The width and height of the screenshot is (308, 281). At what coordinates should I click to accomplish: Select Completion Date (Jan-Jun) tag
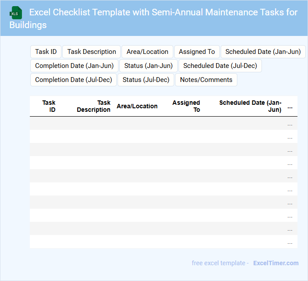(74, 66)
